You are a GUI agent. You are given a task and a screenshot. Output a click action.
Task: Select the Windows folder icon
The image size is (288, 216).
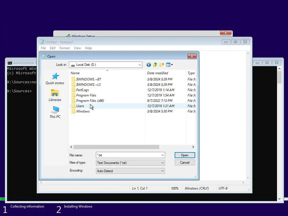pos(73,111)
